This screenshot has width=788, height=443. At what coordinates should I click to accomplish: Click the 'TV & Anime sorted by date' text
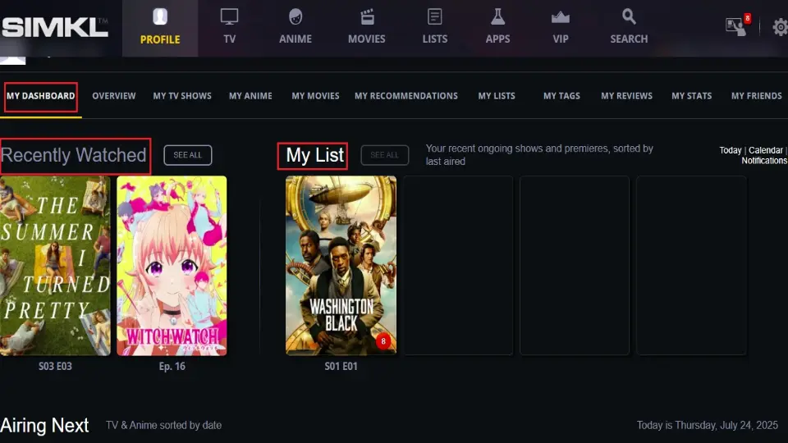[x=164, y=426]
